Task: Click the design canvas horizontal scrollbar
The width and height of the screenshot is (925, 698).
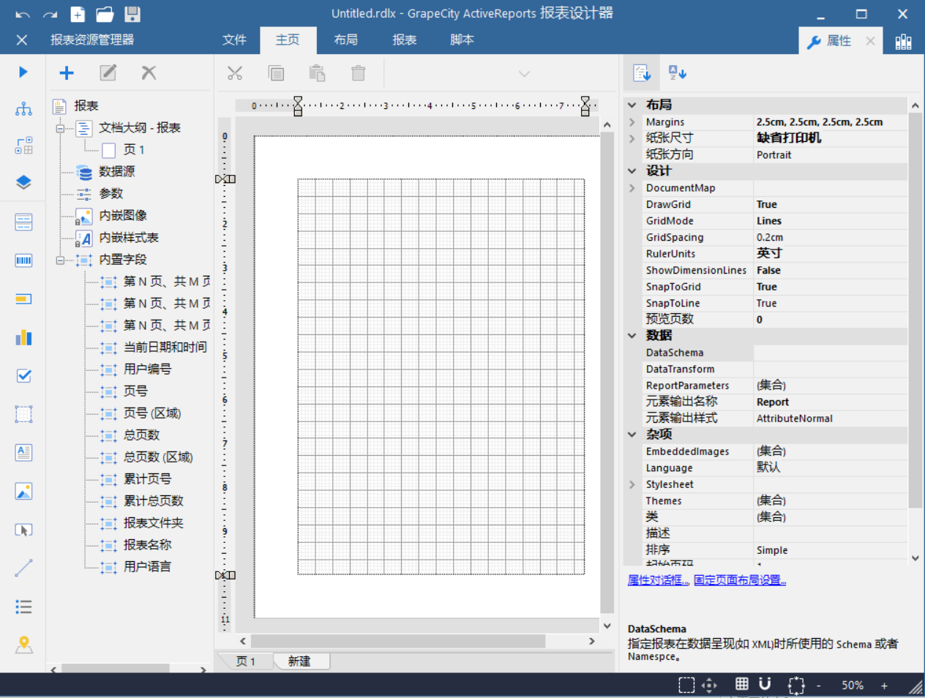Action: (x=397, y=641)
